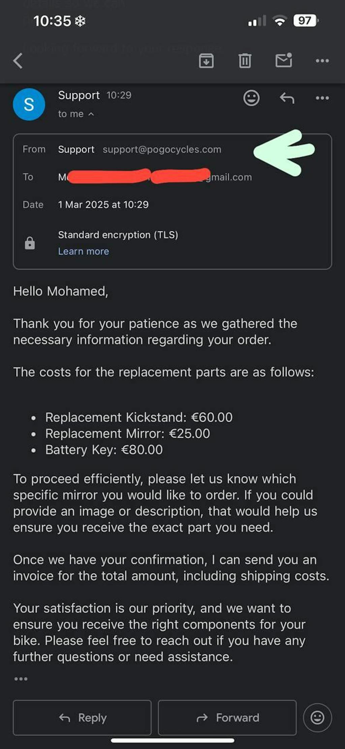Tap the lock icon for encryption info
Screen dimensions: 345x749
point(30,243)
